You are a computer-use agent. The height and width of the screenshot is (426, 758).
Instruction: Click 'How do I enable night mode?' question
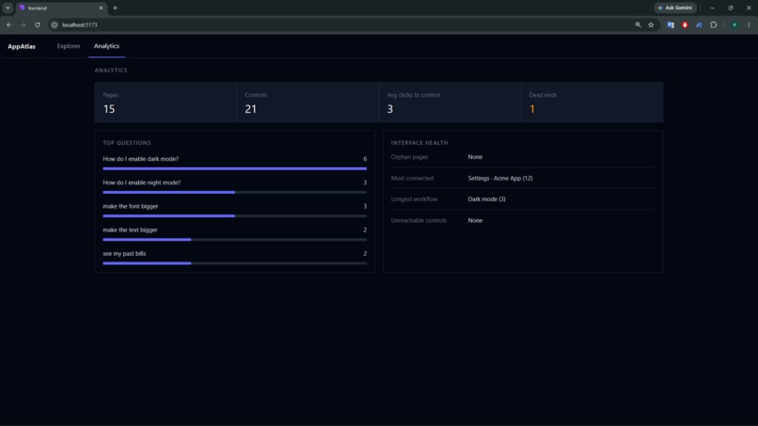tap(142, 182)
